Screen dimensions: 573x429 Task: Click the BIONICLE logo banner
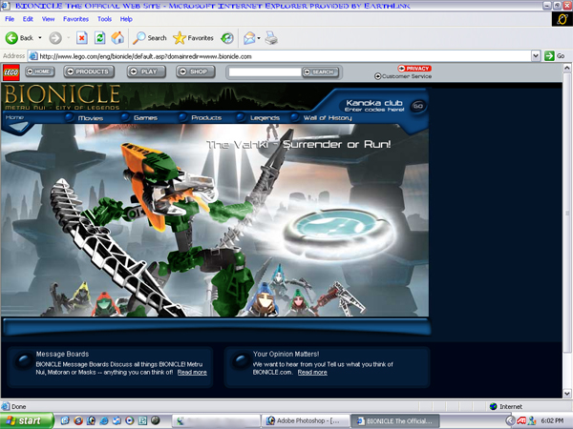[x=62, y=97]
